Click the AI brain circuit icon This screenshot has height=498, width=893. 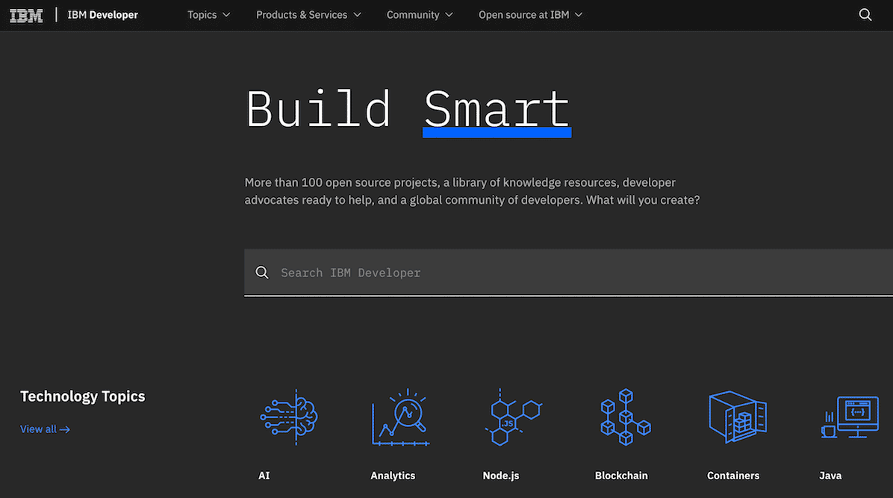pos(289,417)
